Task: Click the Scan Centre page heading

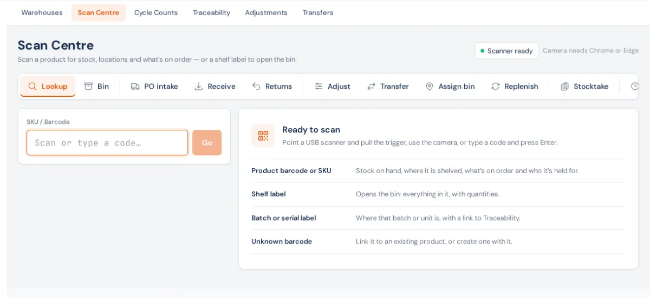Action: tap(56, 45)
